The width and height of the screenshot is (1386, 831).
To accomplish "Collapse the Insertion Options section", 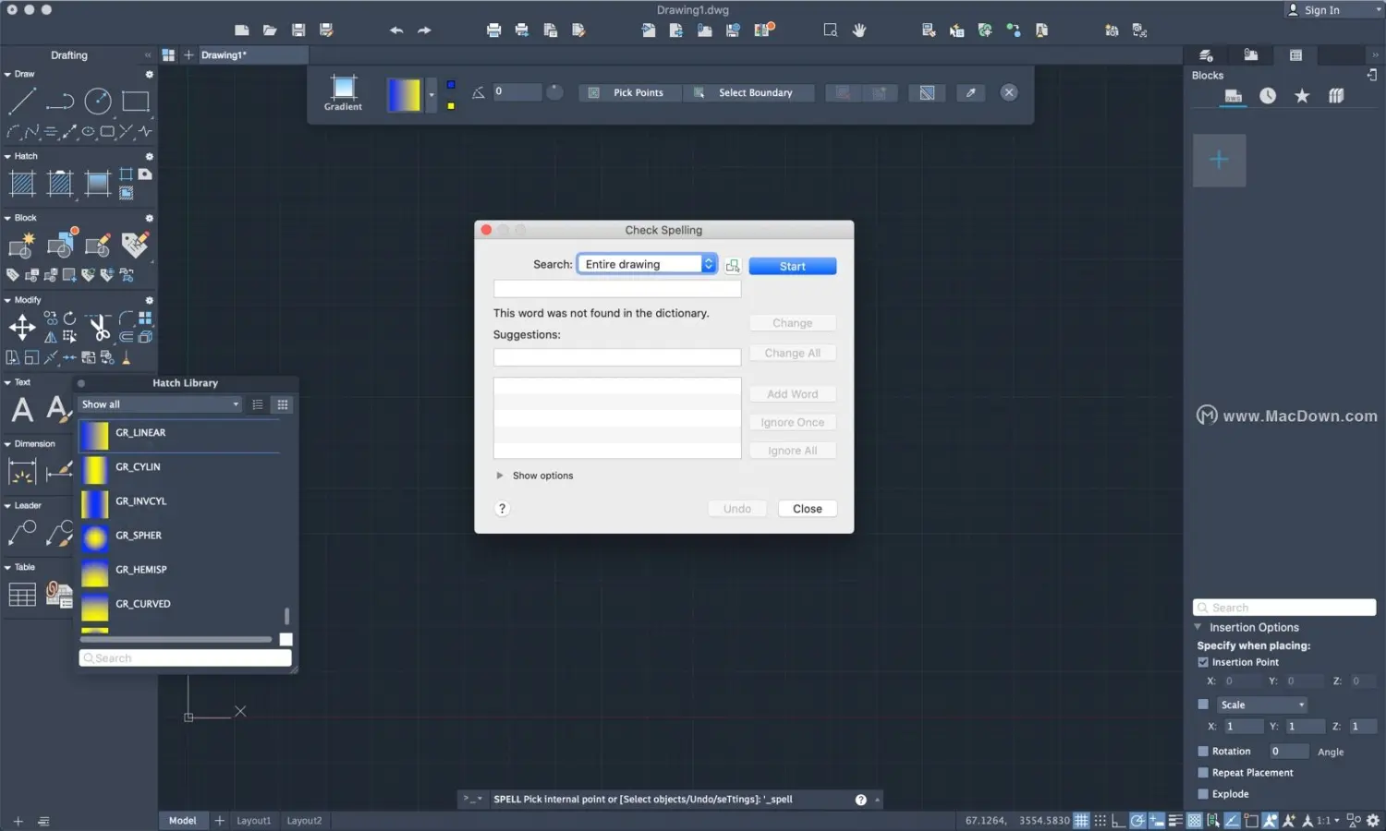I will [1198, 627].
